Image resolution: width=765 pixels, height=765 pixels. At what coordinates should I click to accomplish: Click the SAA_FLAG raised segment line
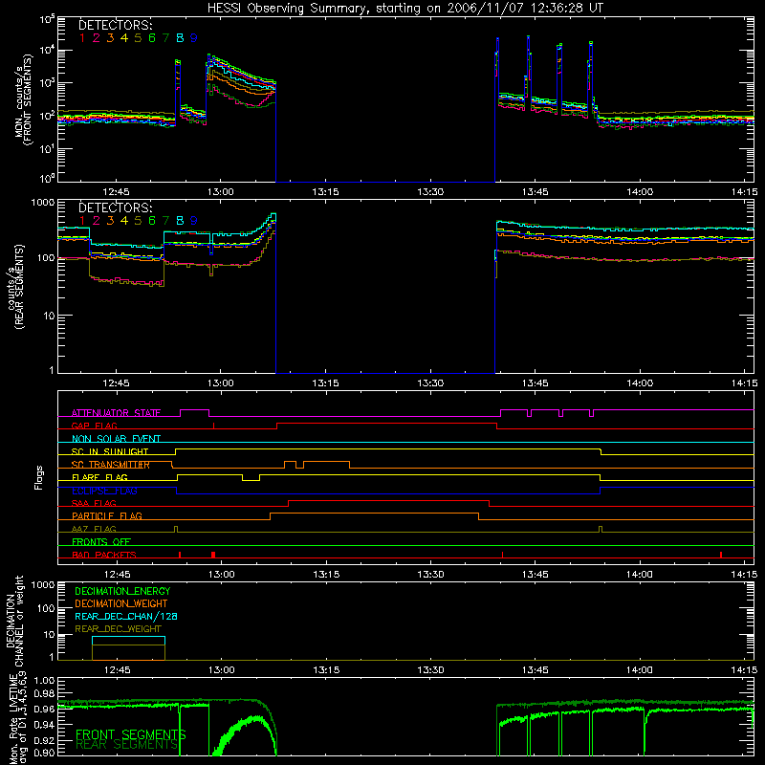[389, 500]
